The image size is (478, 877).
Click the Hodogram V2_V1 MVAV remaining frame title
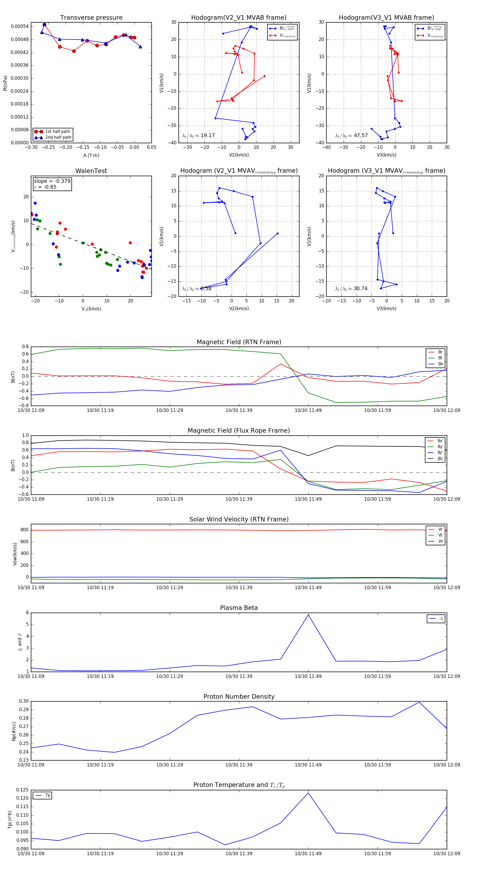(239, 171)
